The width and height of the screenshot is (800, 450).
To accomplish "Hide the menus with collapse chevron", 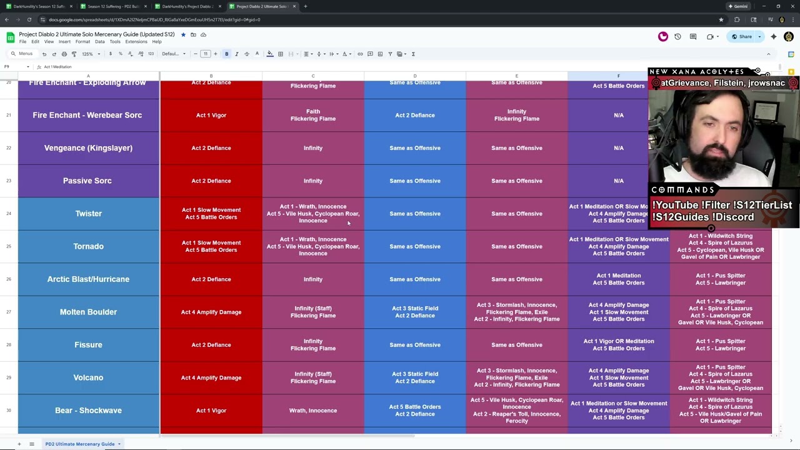I will point(768,54).
